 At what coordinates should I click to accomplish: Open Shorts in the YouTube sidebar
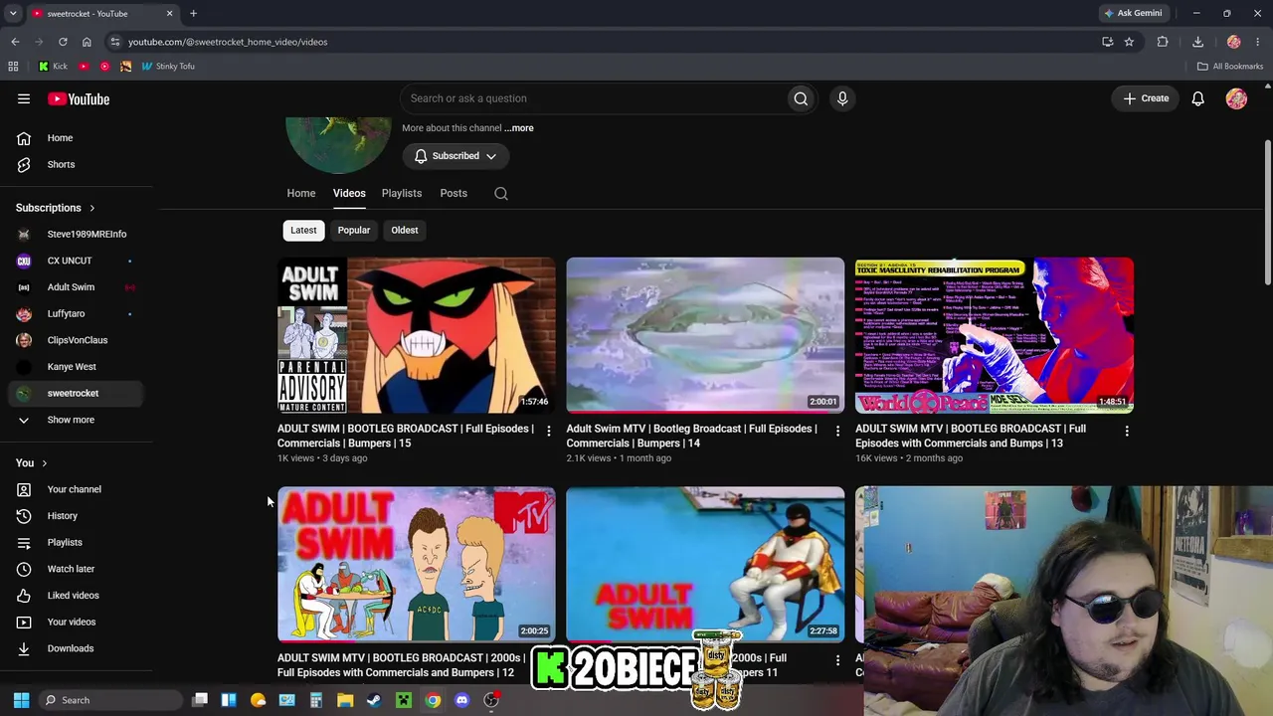click(x=76, y=165)
